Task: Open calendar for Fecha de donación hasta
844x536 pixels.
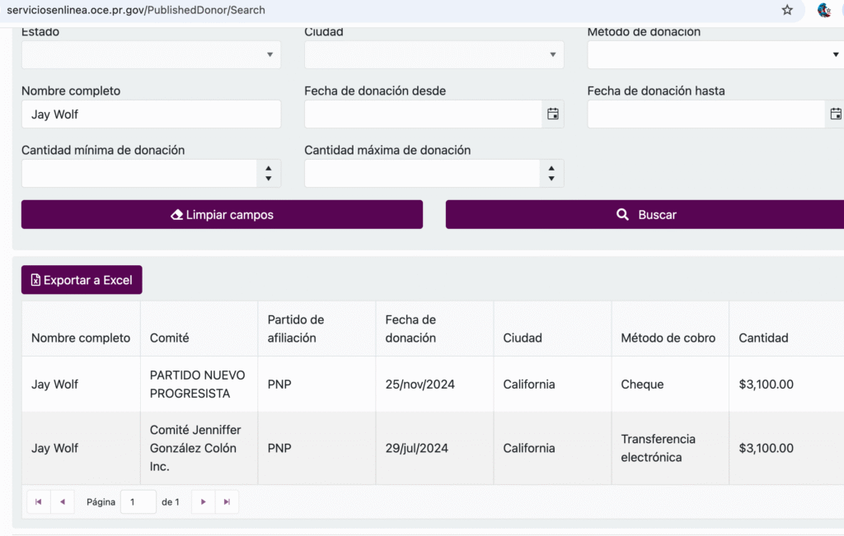Action: [835, 114]
